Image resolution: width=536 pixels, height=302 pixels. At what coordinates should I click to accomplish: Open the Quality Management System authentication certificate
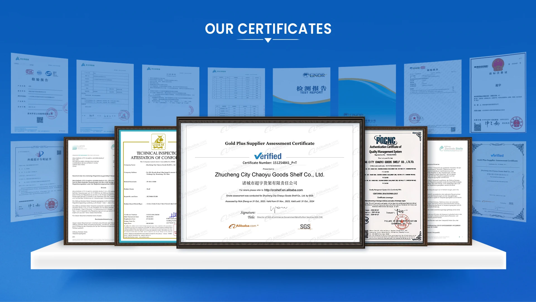395,187
